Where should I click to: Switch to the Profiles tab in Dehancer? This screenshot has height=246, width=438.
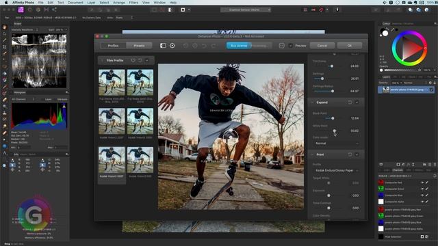point(113,46)
